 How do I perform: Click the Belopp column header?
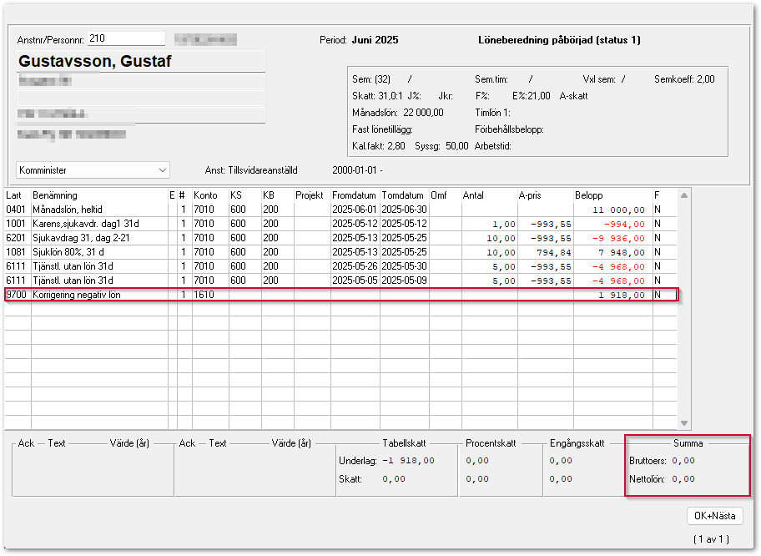(x=589, y=195)
